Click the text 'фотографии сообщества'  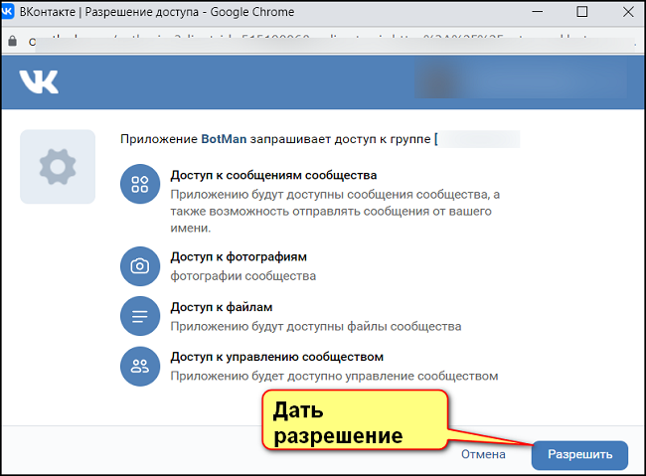243,275
